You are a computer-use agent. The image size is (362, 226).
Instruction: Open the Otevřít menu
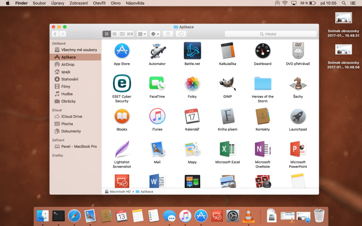(x=99, y=3)
